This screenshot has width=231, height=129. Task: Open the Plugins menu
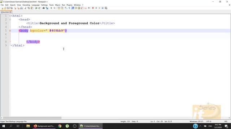pyautogui.click(x=69, y=5)
